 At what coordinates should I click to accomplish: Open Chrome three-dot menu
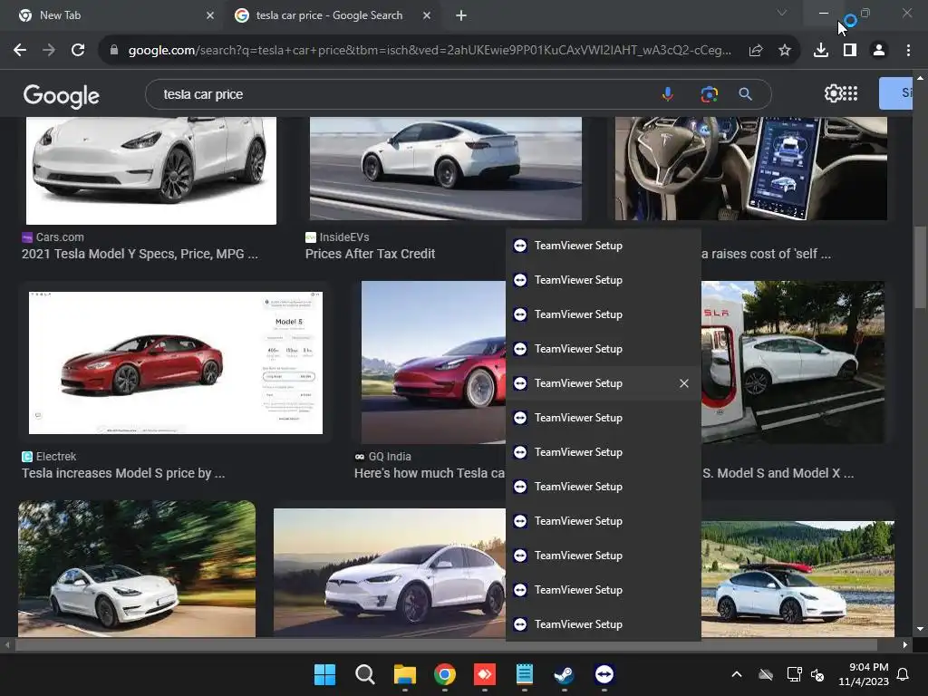pos(908,51)
